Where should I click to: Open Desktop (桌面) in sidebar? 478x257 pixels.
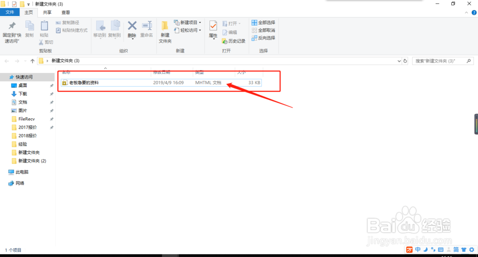[x=22, y=85]
